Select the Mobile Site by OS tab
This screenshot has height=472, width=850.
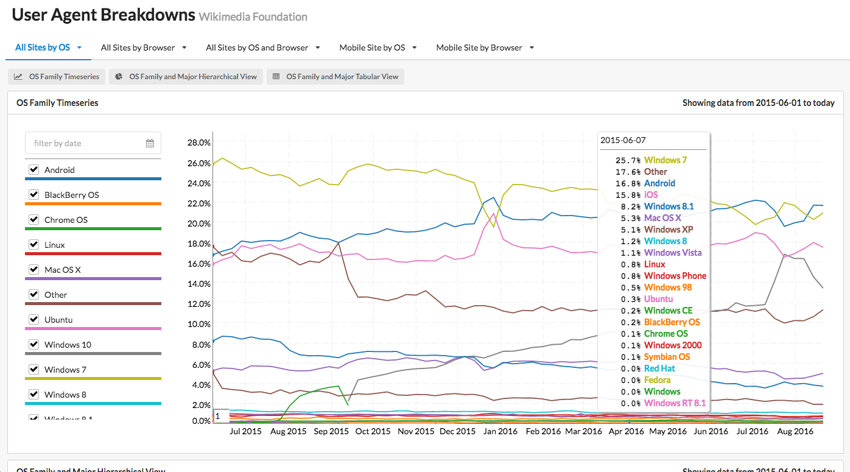[371, 47]
